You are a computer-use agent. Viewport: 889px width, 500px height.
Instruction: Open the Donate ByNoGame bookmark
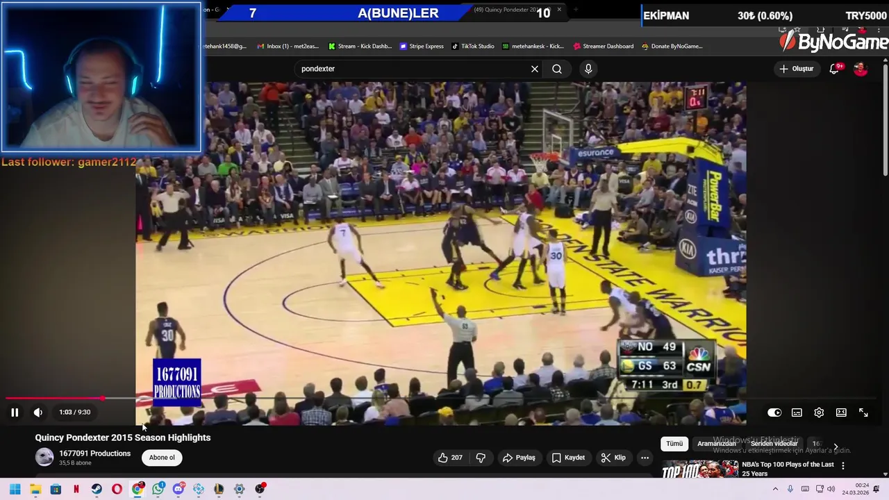[672, 47]
